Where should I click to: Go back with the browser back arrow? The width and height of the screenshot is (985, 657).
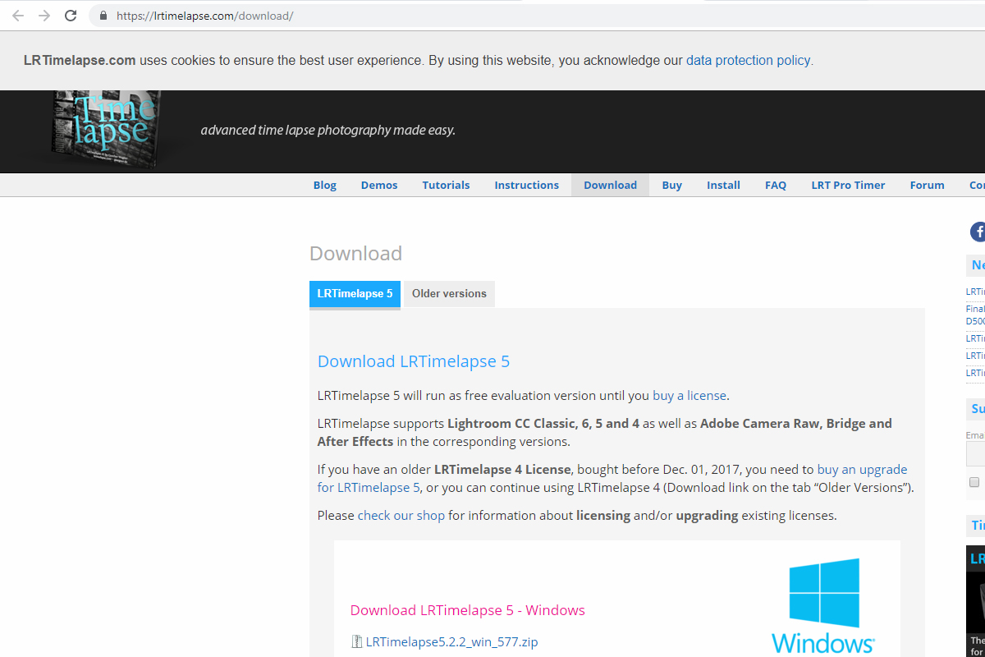pos(18,16)
